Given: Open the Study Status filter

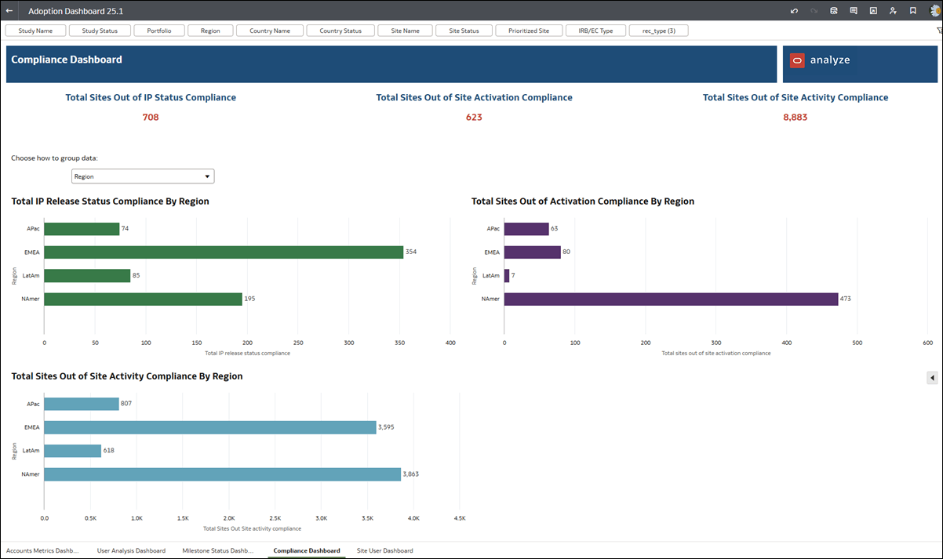Looking at the screenshot, I should [x=100, y=30].
